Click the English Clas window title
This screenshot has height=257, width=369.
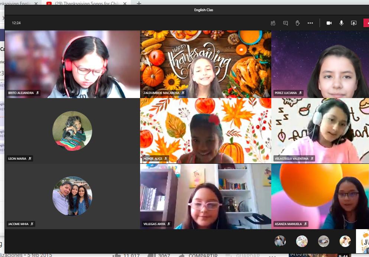click(204, 10)
